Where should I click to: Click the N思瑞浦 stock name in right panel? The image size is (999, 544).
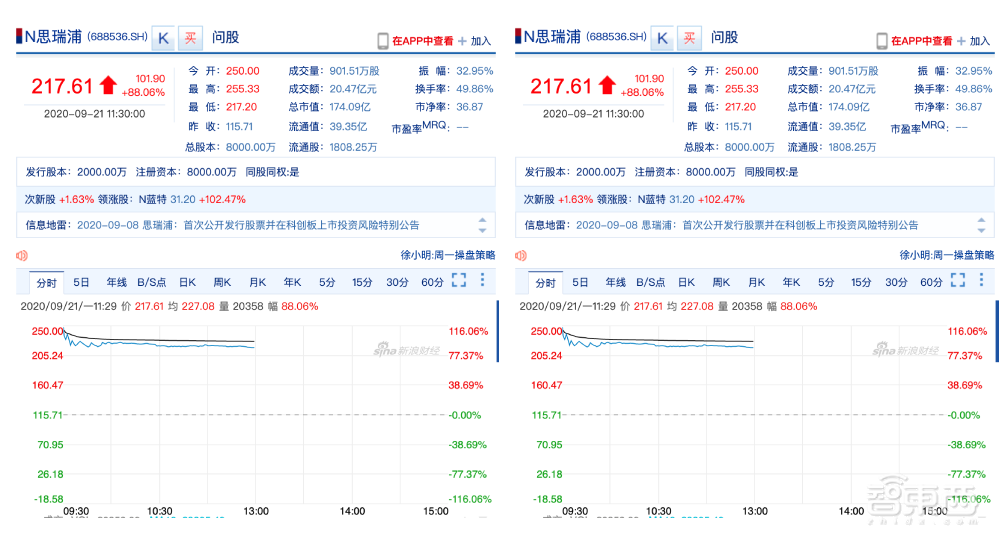click(552, 37)
